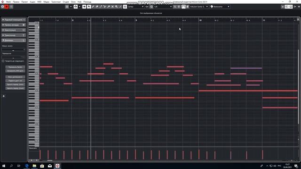Select the purple note in bar 10

pos(246,68)
